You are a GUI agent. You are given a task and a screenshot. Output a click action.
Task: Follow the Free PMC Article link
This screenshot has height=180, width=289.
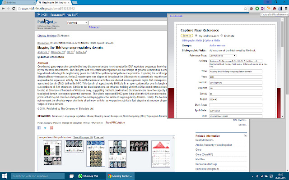(116, 122)
